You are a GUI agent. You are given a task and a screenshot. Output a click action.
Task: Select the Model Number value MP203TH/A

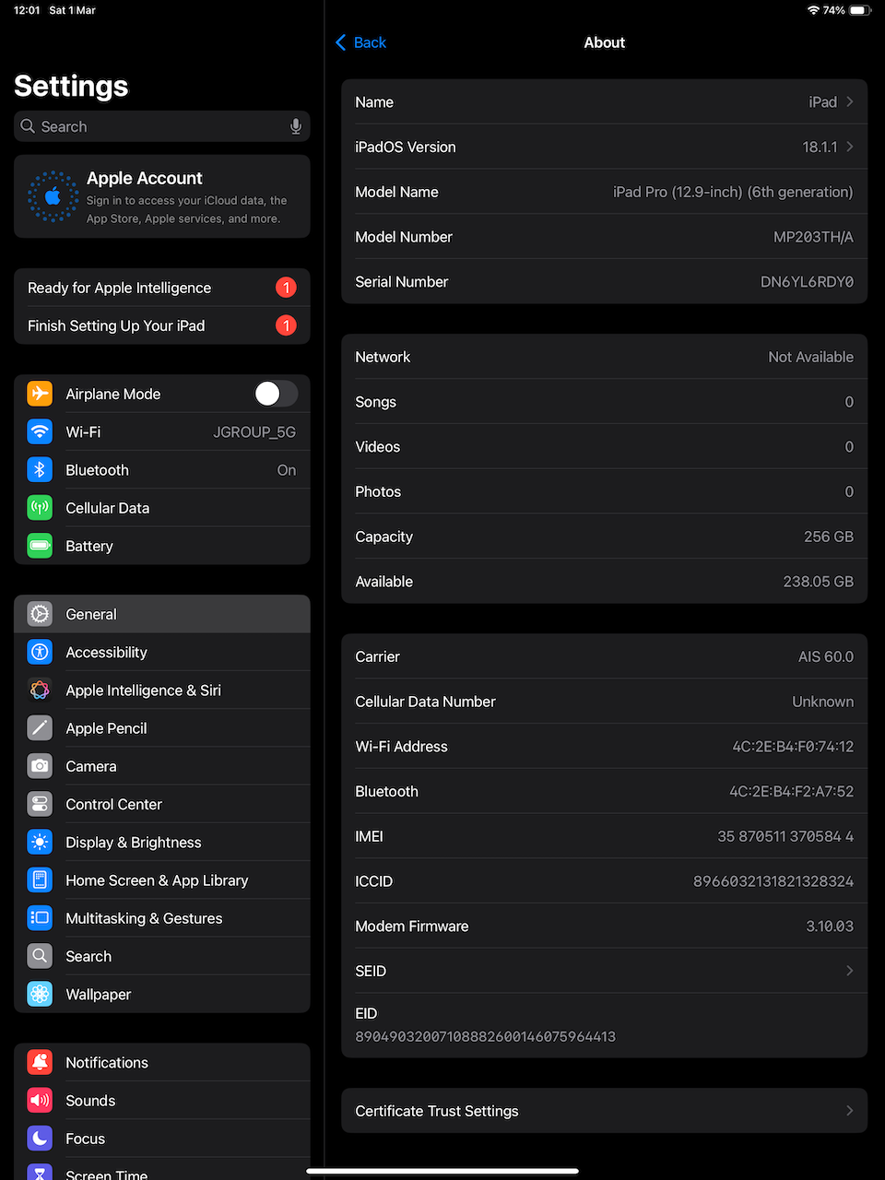[x=813, y=237]
